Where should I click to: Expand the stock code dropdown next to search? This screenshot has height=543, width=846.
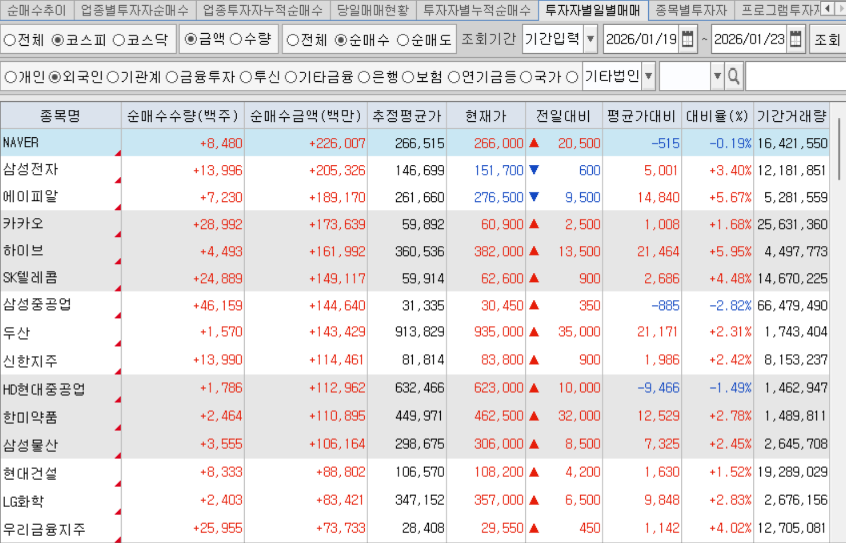click(717, 76)
